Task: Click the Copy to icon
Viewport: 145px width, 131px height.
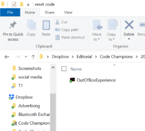Action: [112, 25]
